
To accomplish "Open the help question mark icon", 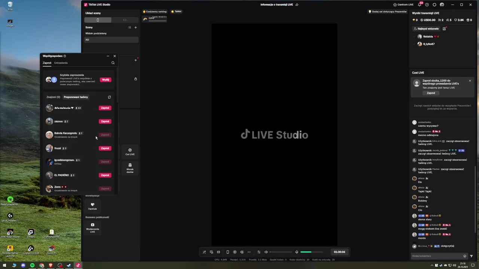I will [x=427, y=5].
